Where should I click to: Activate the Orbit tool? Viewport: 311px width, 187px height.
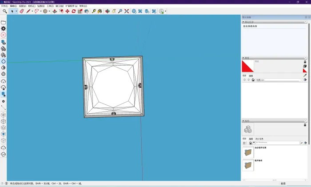[107, 11]
